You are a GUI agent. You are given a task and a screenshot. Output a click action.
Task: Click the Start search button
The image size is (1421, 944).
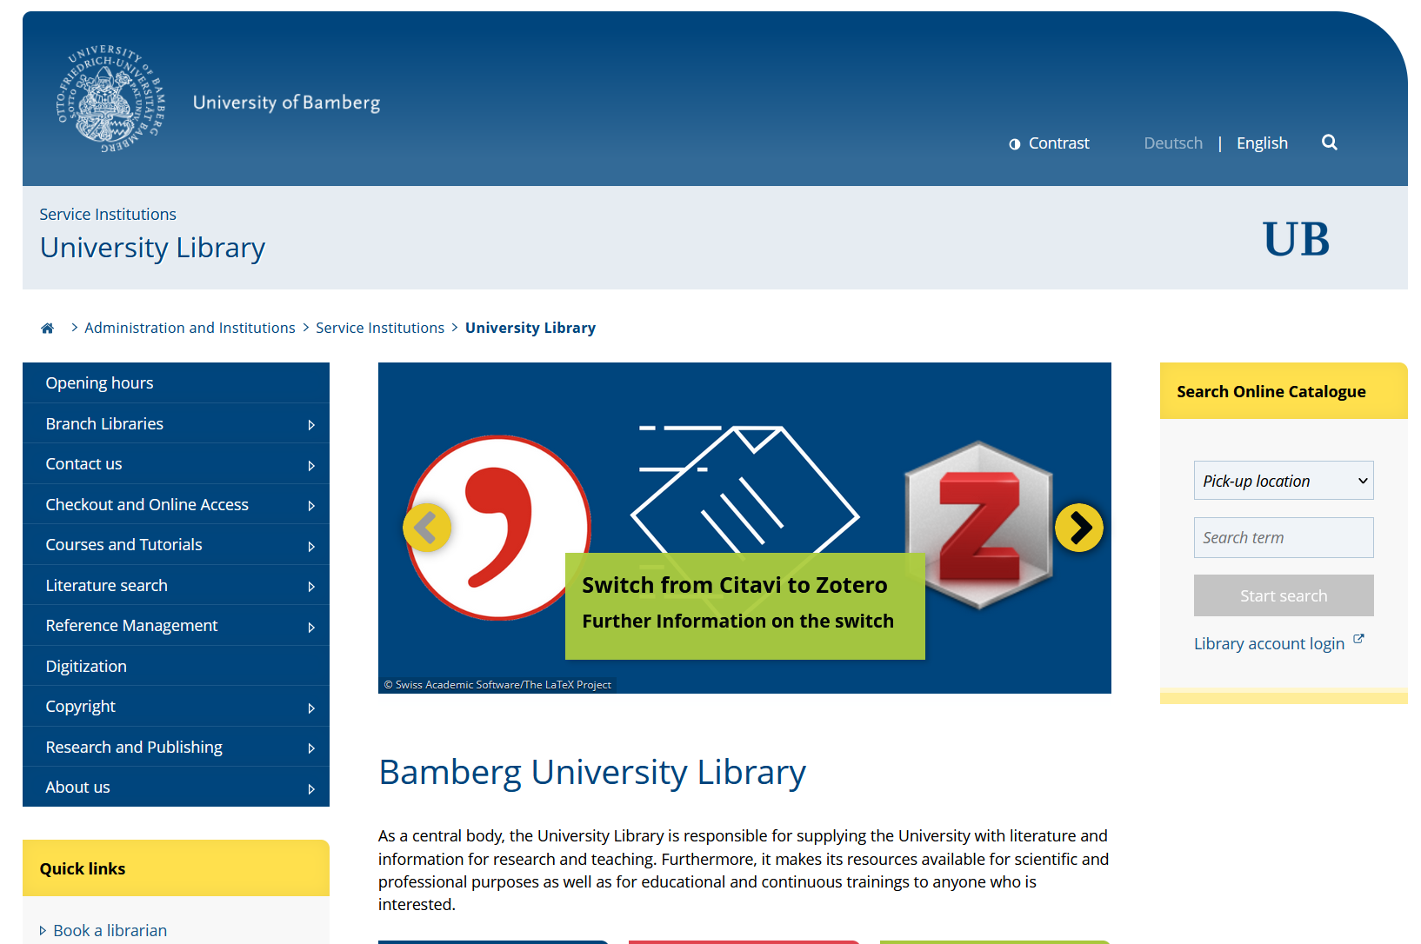click(x=1284, y=595)
